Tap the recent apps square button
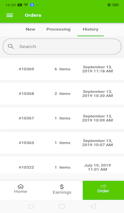124x213 pixels. [31, 206]
